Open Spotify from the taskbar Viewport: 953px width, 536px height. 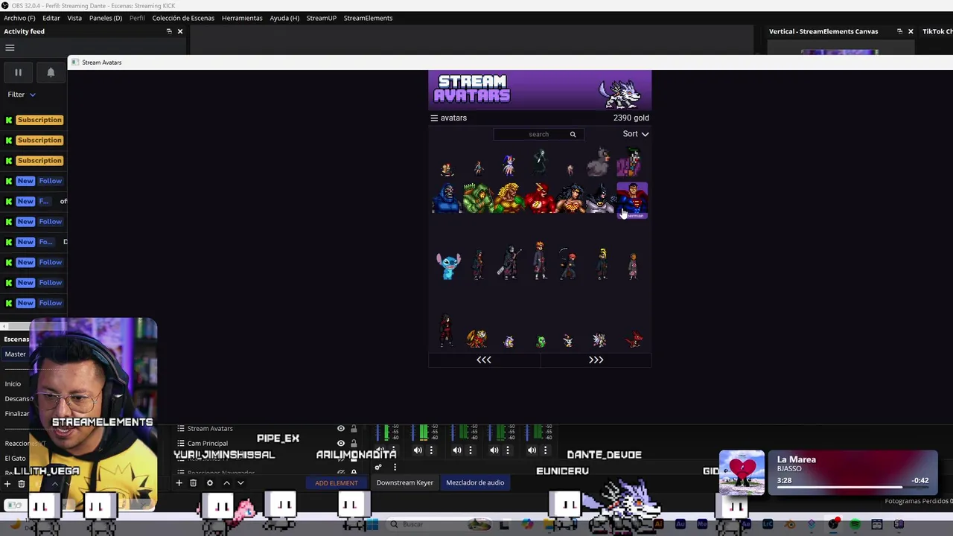(855, 524)
